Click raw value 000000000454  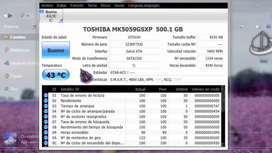click(207, 111)
